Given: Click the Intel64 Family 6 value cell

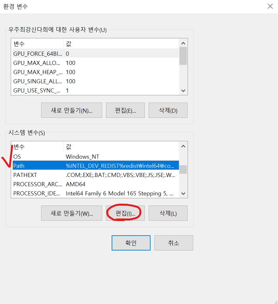Looking at the screenshot, I should pyautogui.click(x=120, y=193).
